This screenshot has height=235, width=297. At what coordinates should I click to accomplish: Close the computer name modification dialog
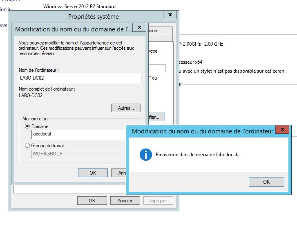(x=139, y=28)
